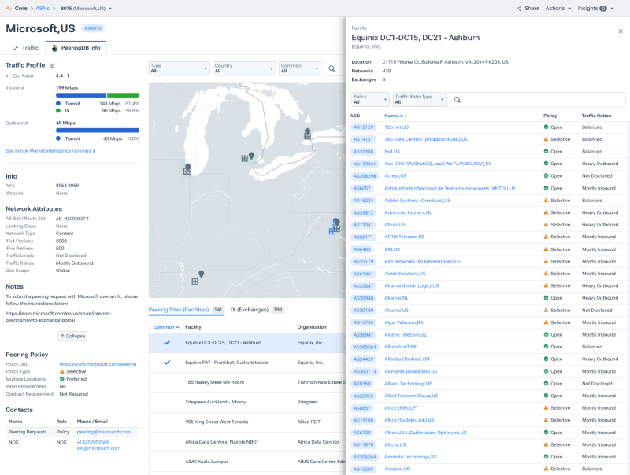Click the facility panel search input field
Image resolution: width=630 pixels, height=475 pixels.
point(538,100)
